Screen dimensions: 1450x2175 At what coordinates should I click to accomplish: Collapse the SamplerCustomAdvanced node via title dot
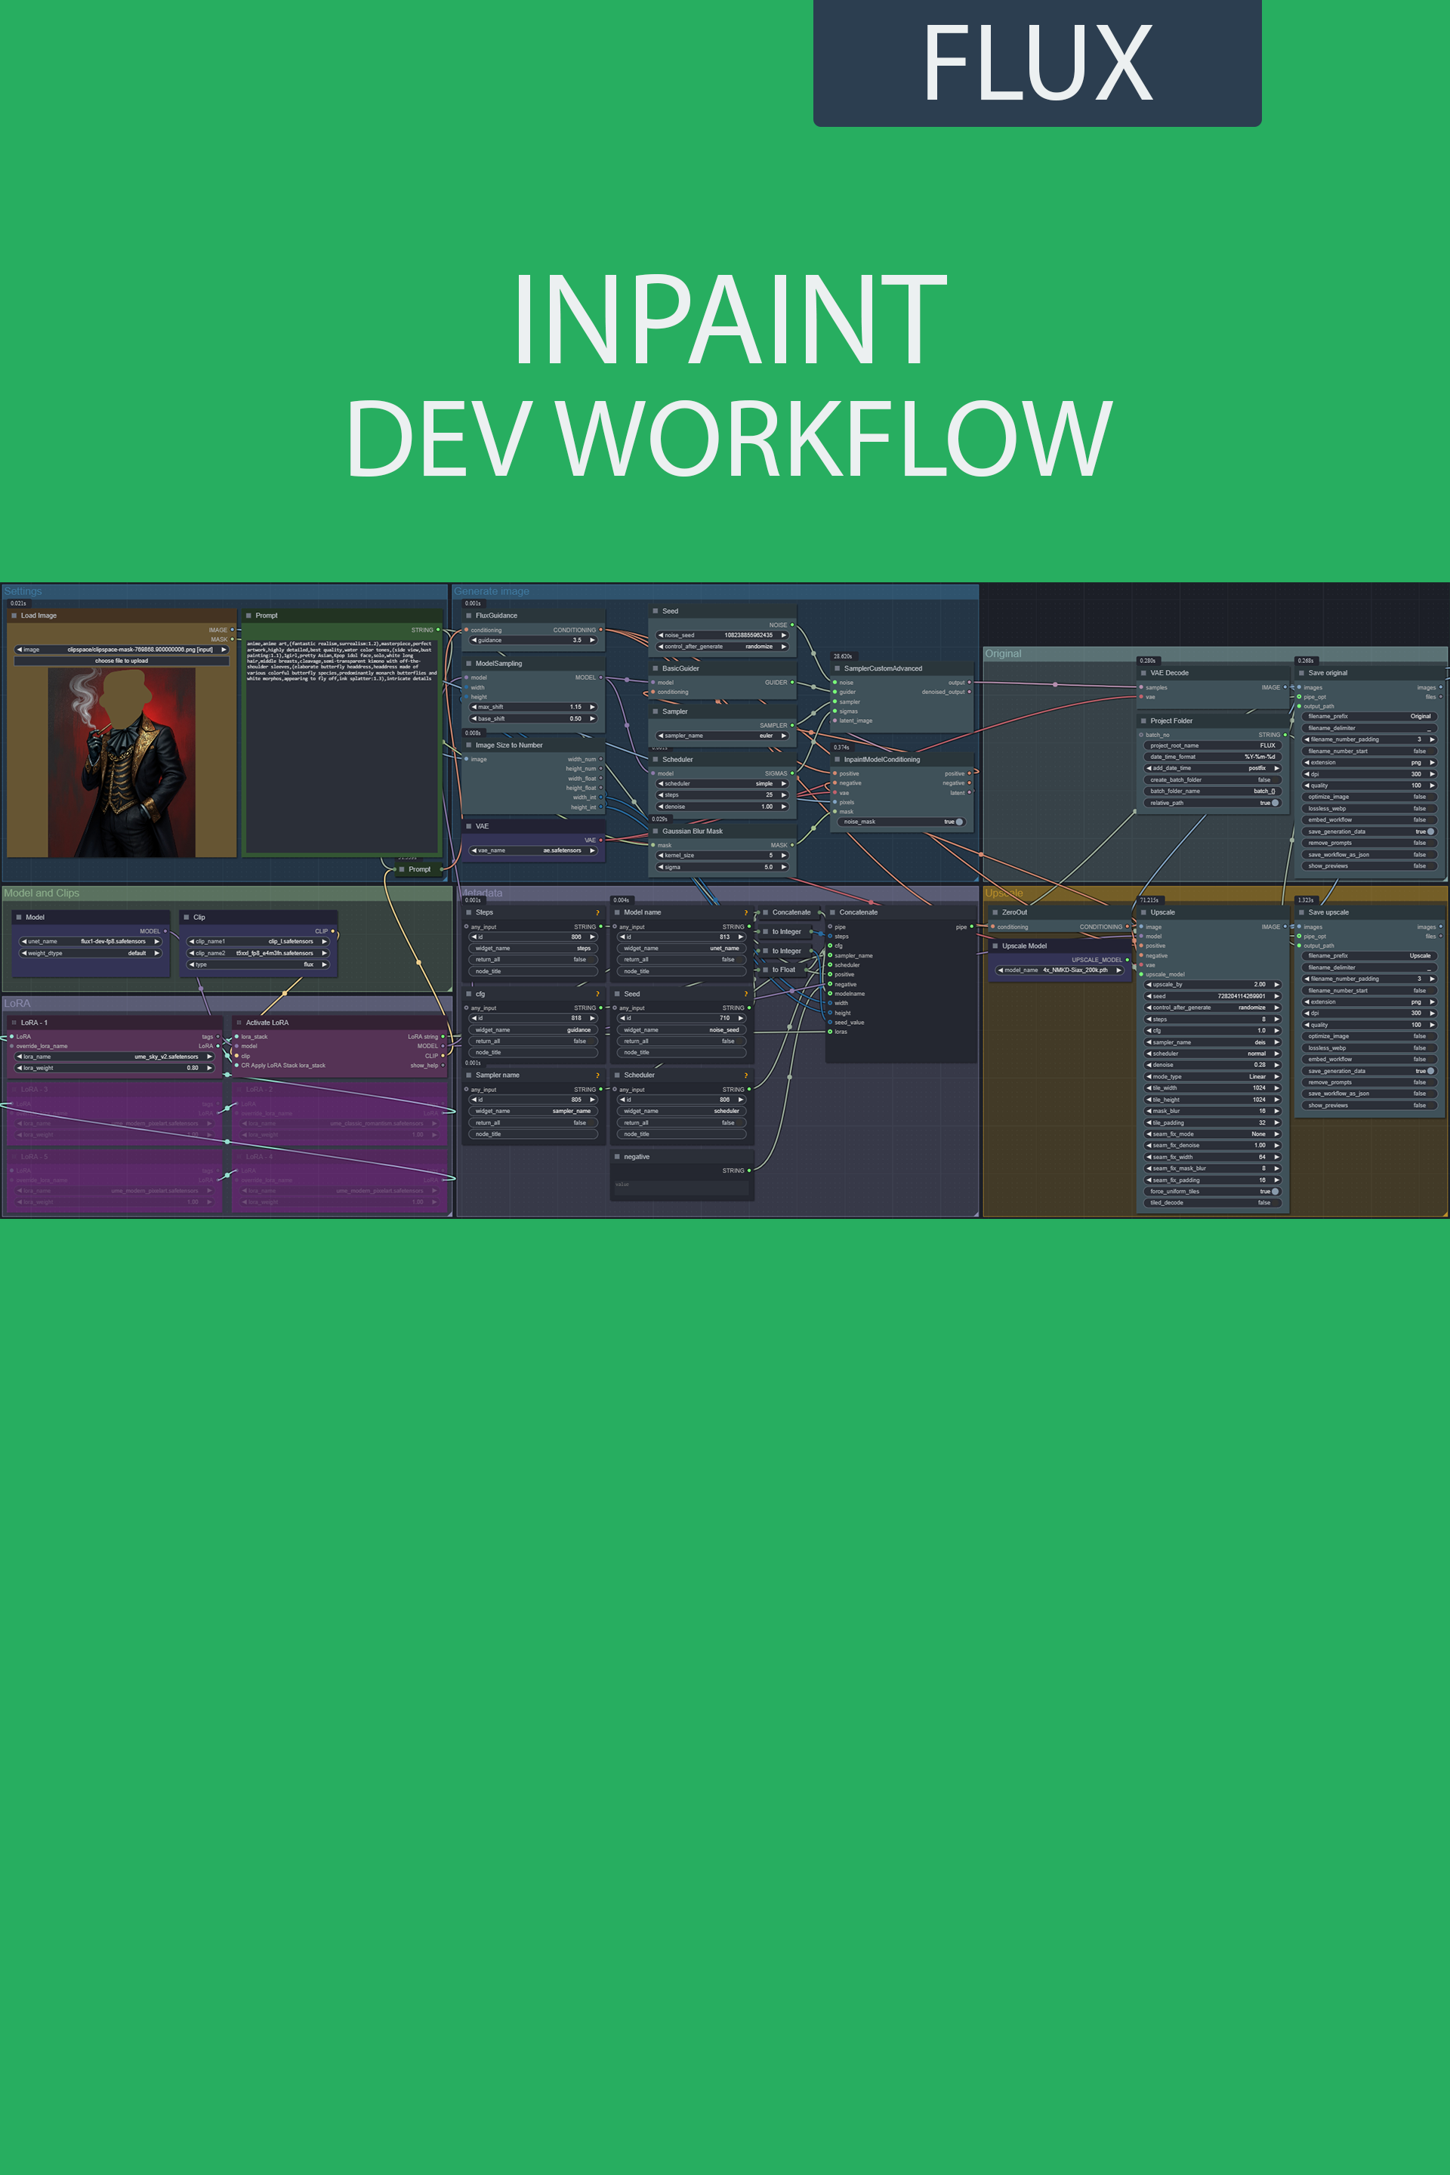[837, 668]
